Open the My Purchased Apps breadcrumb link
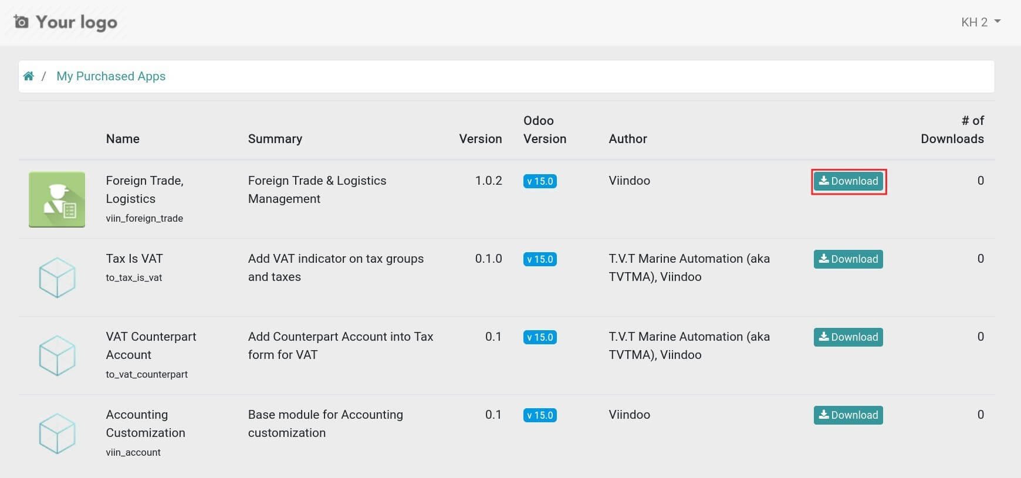 tap(111, 76)
